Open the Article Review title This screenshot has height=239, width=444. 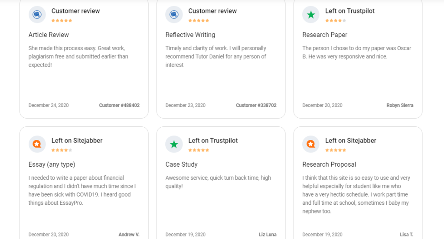[x=49, y=35]
